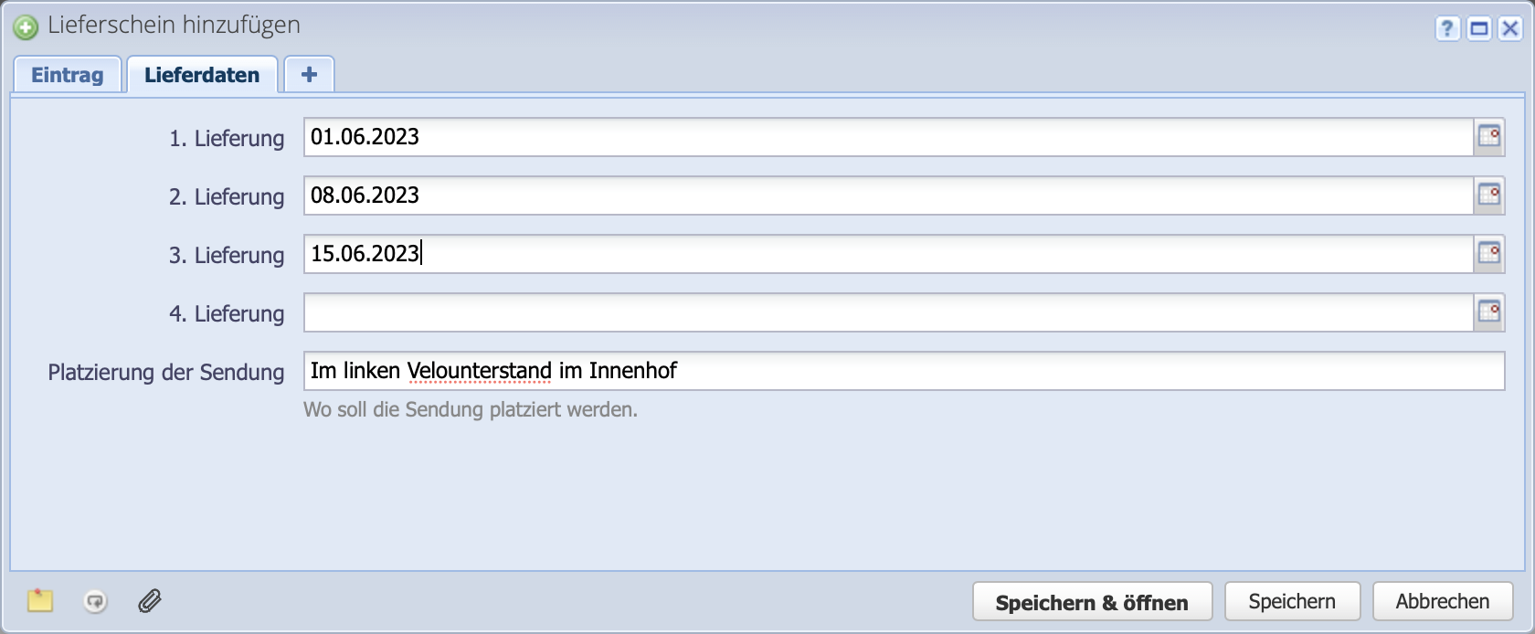Open calendar picker for 4. Lieferung
Image resolution: width=1535 pixels, height=634 pixels.
click(x=1488, y=312)
